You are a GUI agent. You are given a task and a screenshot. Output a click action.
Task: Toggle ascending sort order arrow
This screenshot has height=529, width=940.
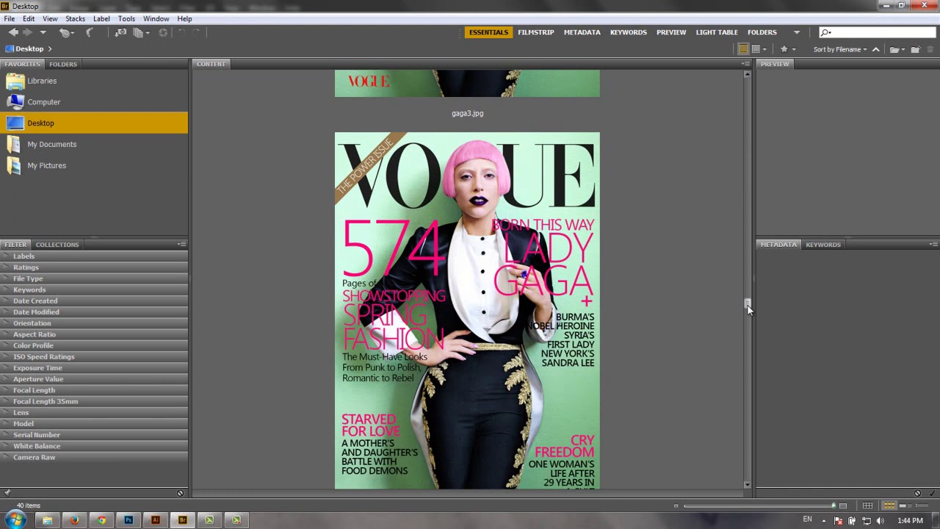(875, 49)
